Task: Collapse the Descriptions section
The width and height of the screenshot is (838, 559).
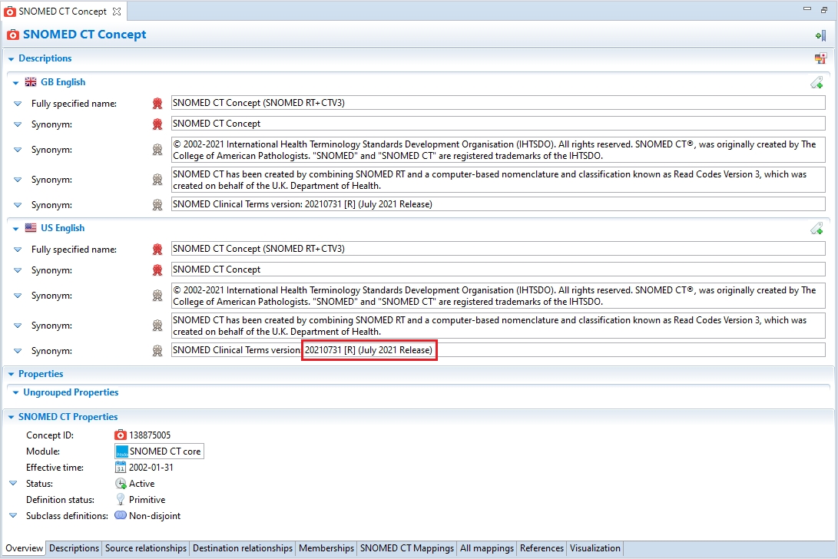Action: [12, 59]
